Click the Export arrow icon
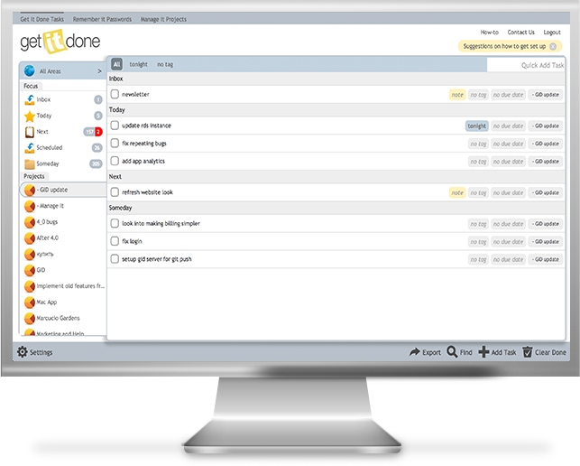This screenshot has height=466, width=580. click(x=415, y=352)
